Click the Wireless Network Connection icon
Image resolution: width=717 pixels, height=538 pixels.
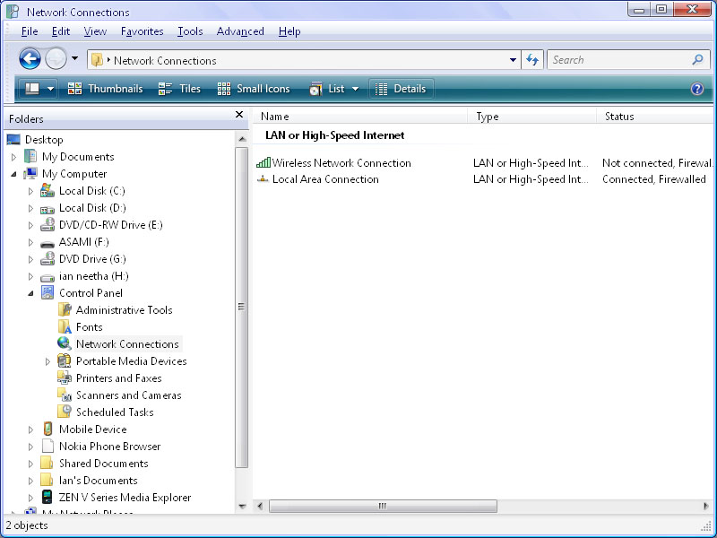coord(263,163)
